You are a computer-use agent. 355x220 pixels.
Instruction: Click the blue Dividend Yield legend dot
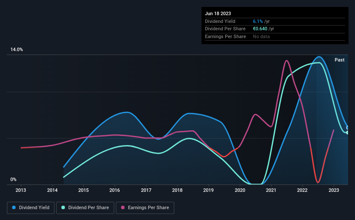[14, 207]
